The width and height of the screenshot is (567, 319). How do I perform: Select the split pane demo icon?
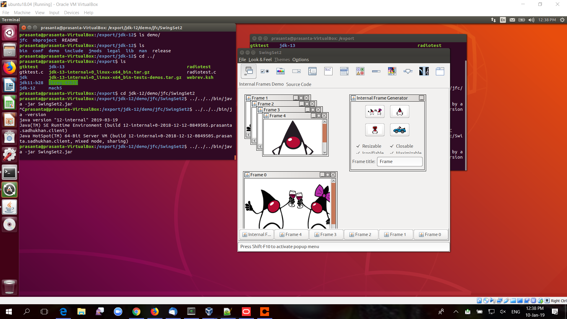424,71
